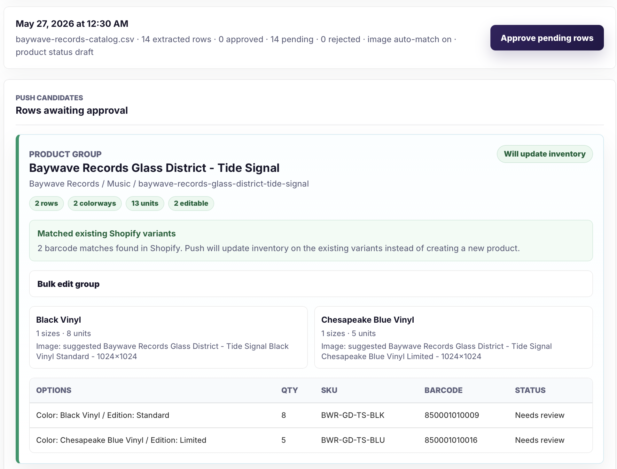The image size is (617, 469).
Task: Select the Color: Chesapeake Blue Vinyl / Edition: Limited row
Action: pyautogui.click(x=311, y=440)
